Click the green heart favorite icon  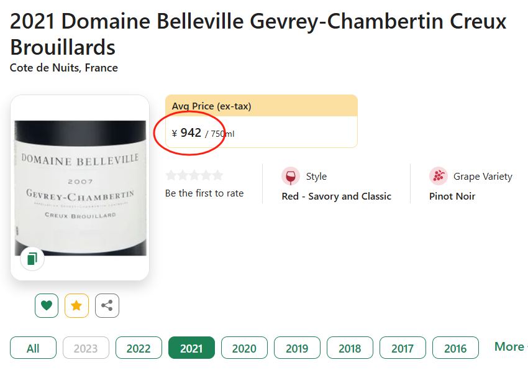tap(47, 305)
